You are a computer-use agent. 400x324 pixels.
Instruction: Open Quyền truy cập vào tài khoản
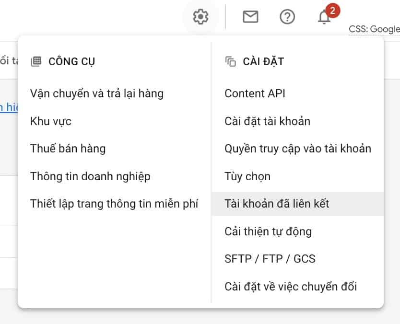pyautogui.click(x=297, y=149)
